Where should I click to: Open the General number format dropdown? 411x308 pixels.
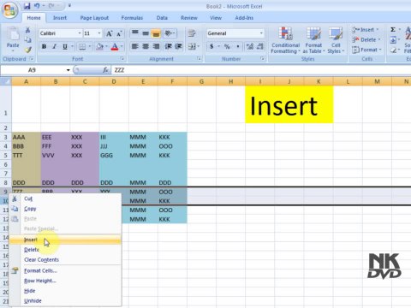coord(261,33)
